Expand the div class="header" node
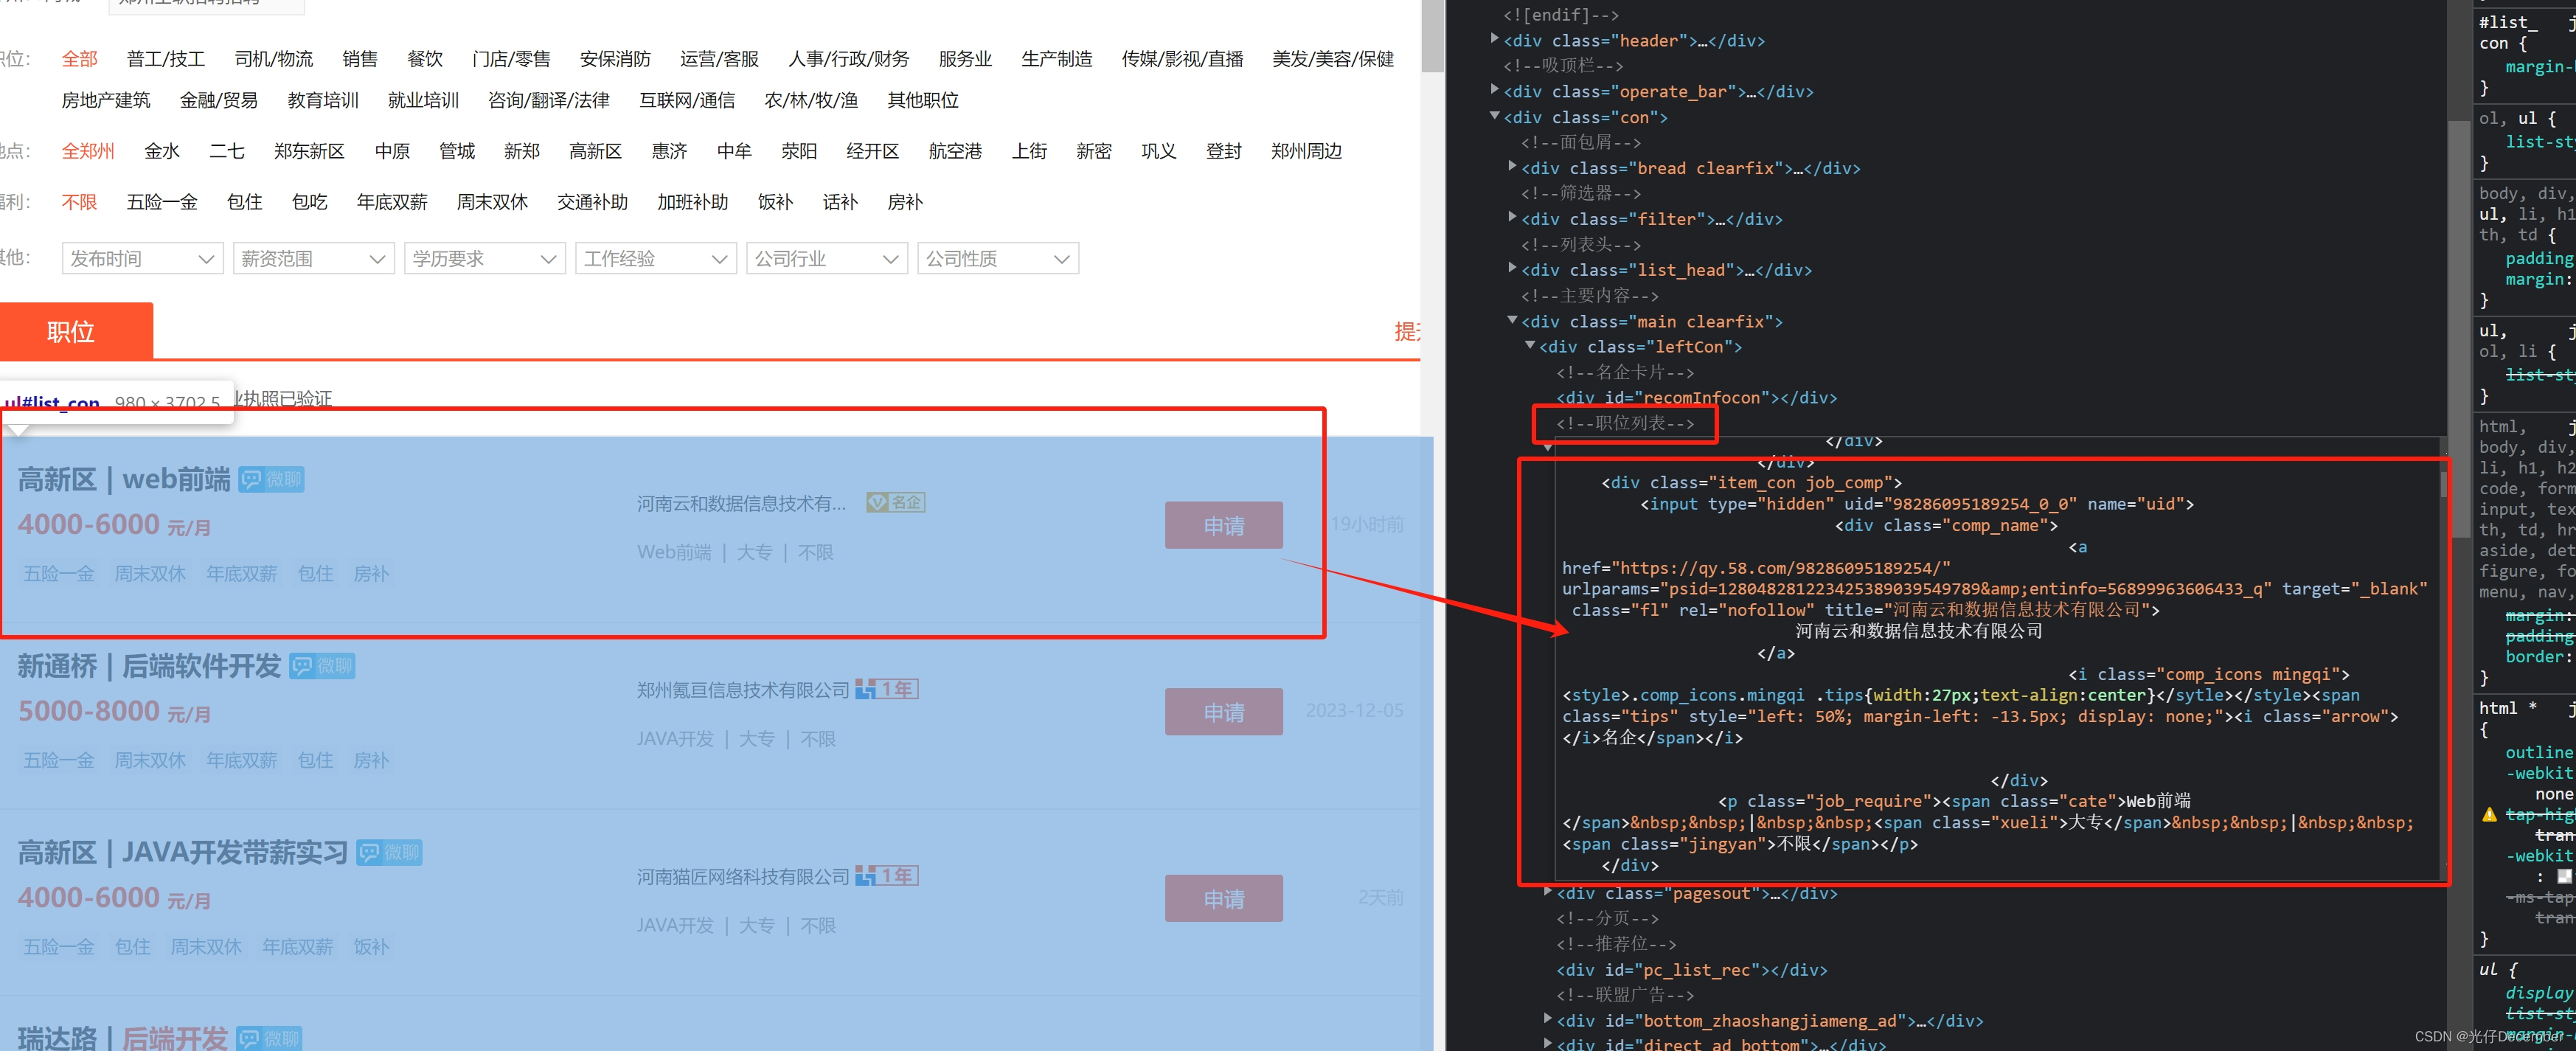The width and height of the screenshot is (2576, 1051). [x=1494, y=40]
